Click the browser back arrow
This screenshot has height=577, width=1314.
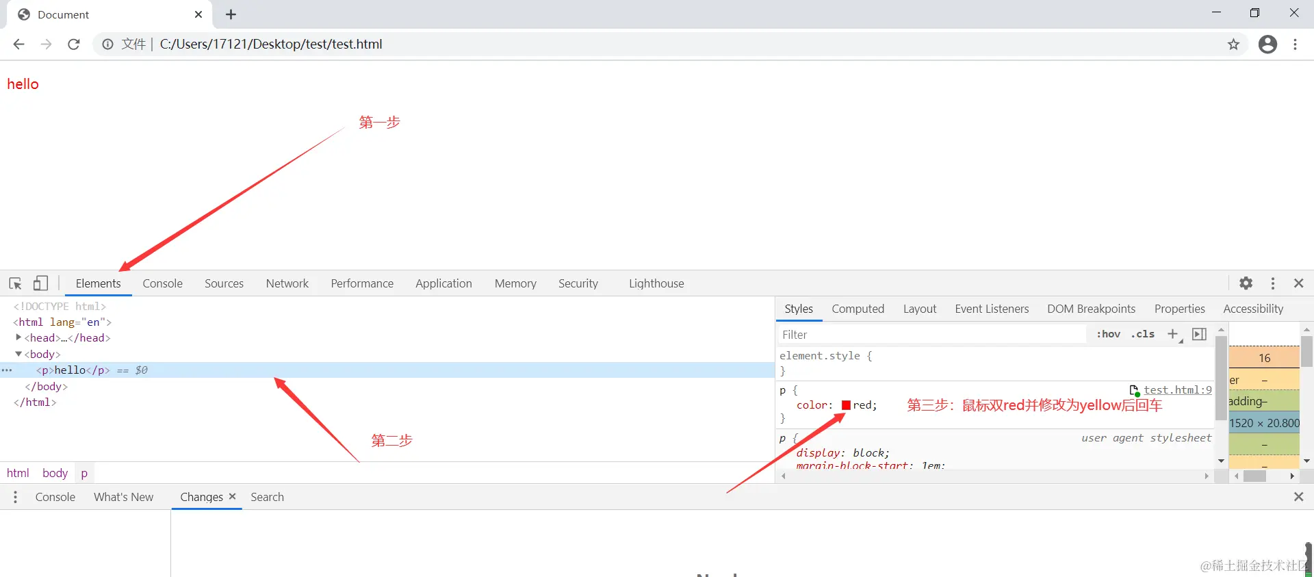coord(18,44)
